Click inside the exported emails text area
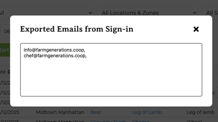This screenshot has height=122, width=218. point(111,69)
